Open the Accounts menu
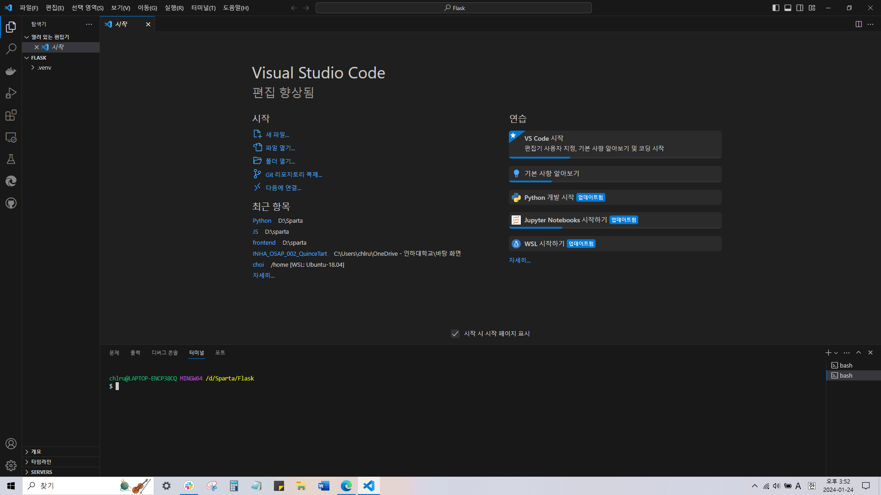881x495 pixels. click(x=11, y=444)
